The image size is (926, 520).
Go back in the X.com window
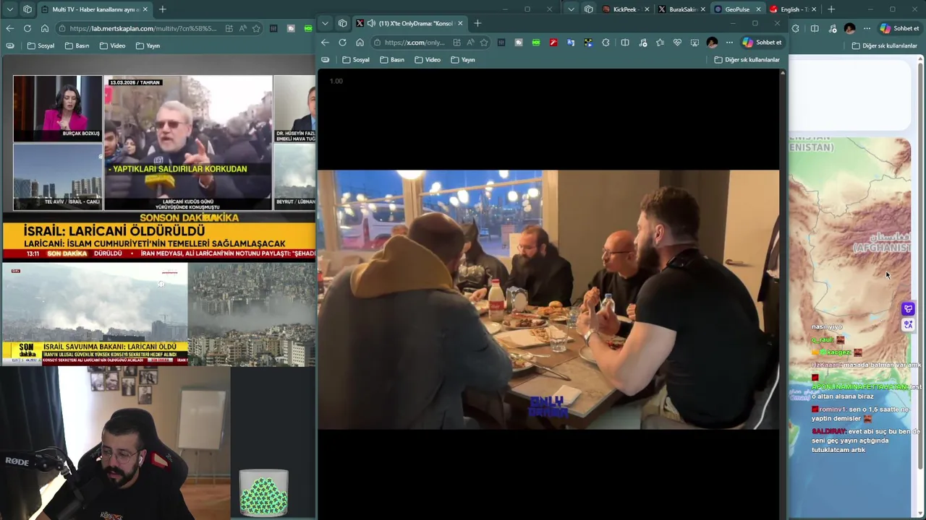coord(325,43)
